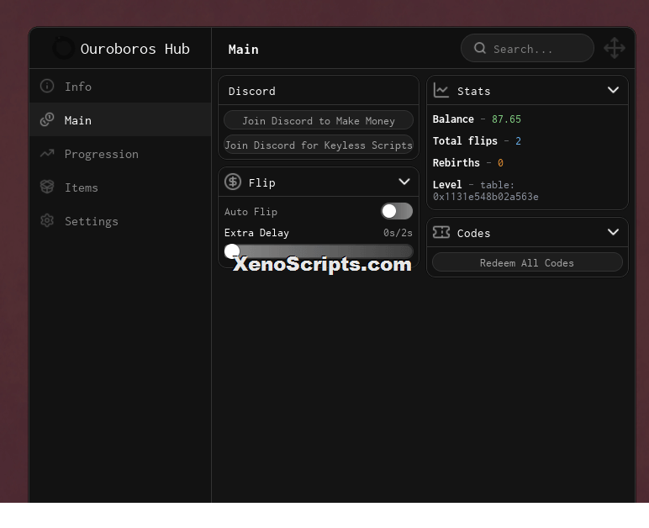Click the Main page heading in header

[x=244, y=50]
